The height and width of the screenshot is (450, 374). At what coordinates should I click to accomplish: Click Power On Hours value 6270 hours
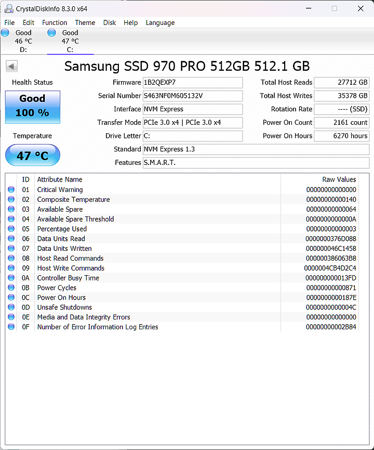(342, 136)
